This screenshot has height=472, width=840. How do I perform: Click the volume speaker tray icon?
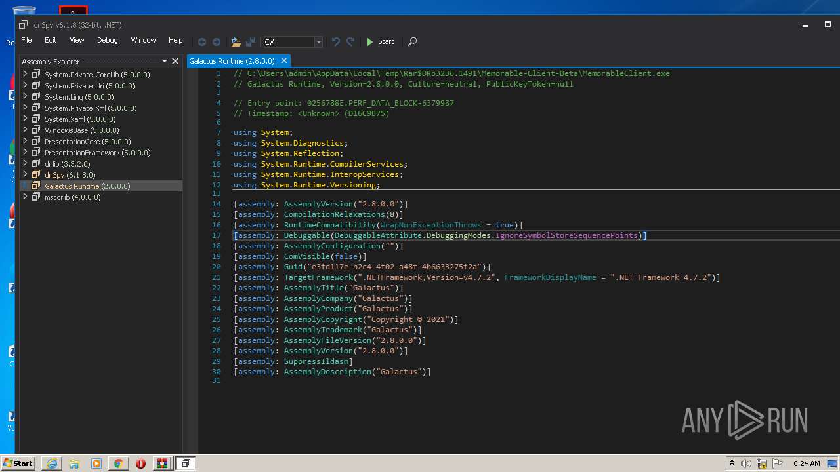tap(746, 463)
